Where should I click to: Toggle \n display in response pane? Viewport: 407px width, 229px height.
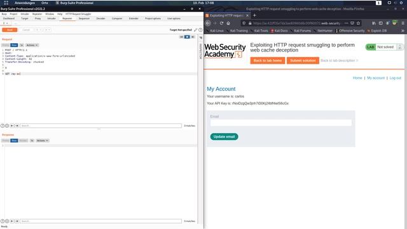pos(32,141)
